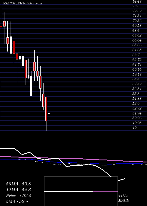
Task: Click the 54.88 price axis label
Action: coord(137,99)
